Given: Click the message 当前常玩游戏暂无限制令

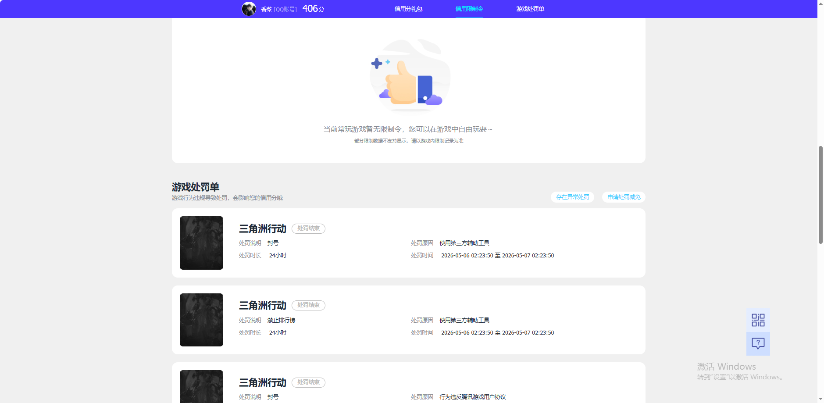Looking at the screenshot, I should click(363, 129).
